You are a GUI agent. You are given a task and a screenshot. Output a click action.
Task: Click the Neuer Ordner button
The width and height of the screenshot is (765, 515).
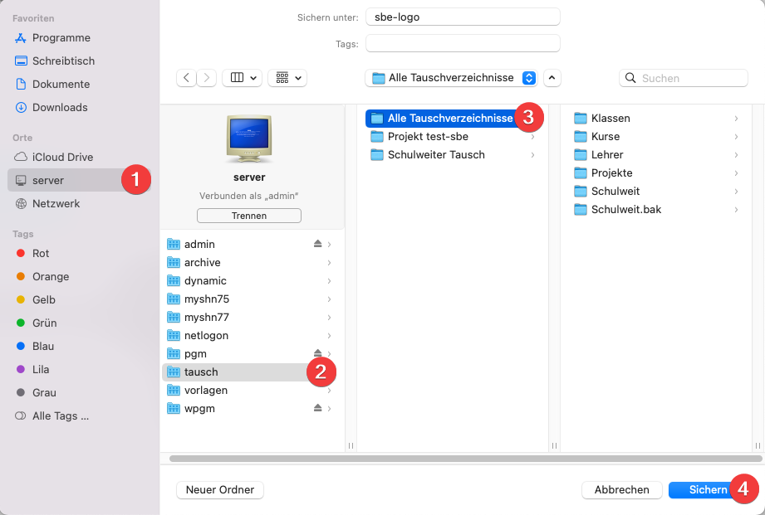tap(220, 489)
